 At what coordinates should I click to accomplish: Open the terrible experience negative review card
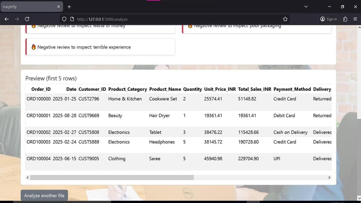click(x=100, y=47)
